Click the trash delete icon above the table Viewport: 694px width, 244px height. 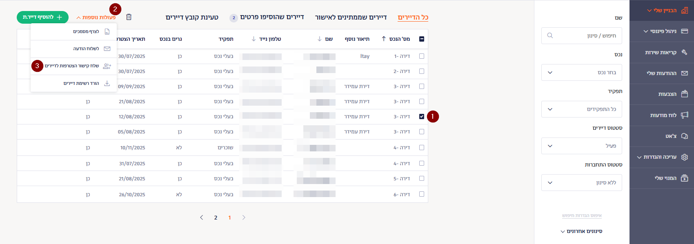coord(129,17)
